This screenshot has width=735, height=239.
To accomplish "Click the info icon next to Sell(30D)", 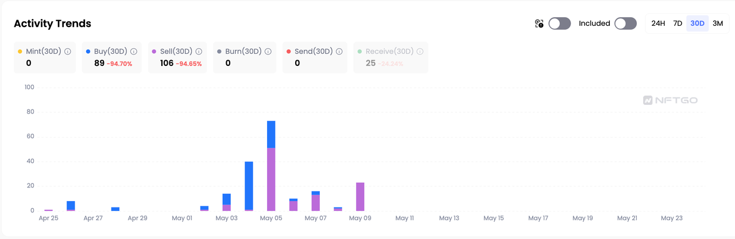I will point(199,51).
